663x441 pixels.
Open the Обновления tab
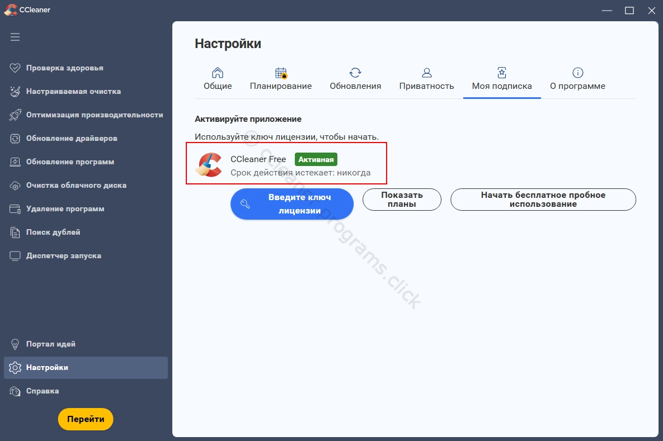(x=355, y=79)
